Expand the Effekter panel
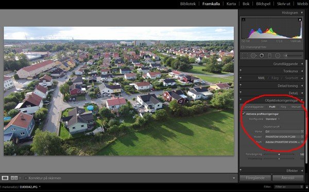Viewport: 309px width, 192px height. pyautogui.click(x=302, y=170)
